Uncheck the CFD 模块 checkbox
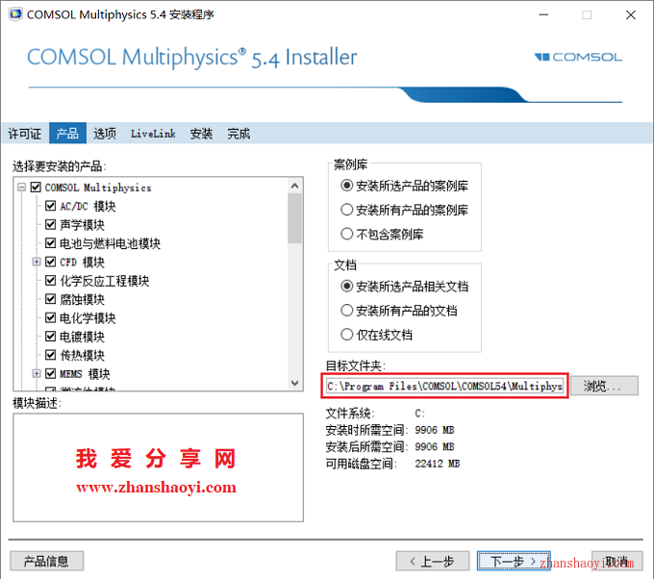The image size is (654, 579). 50,262
